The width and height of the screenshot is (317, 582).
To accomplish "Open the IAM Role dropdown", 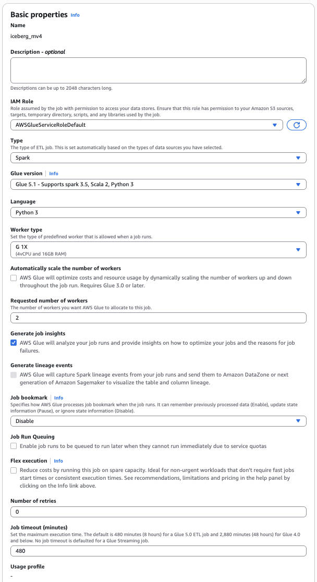I will click(x=147, y=125).
